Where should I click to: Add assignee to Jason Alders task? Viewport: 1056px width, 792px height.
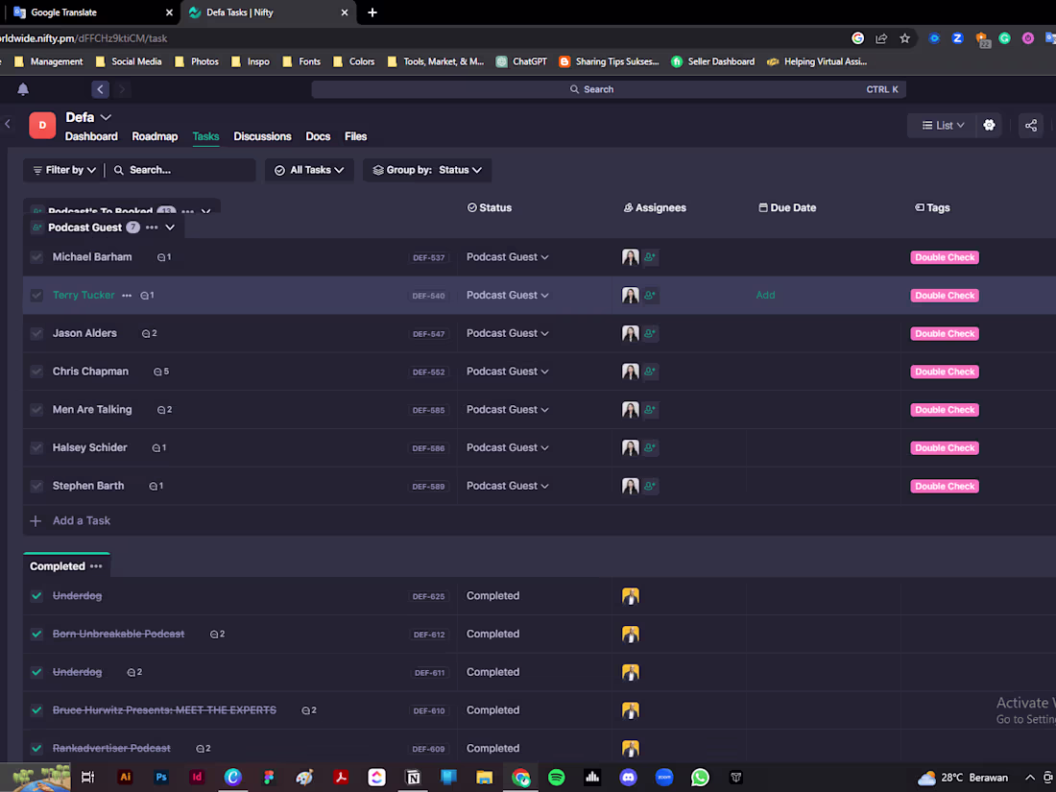pyautogui.click(x=650, y=333)
